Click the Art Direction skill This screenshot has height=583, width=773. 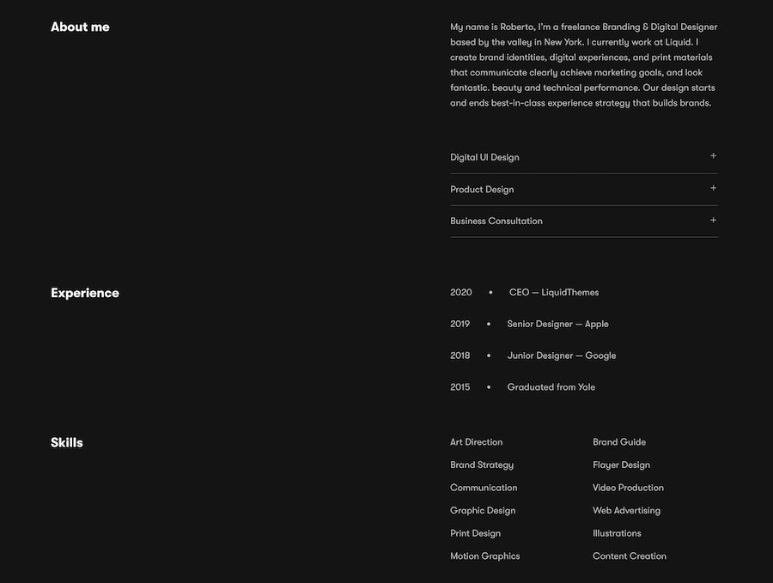[476, 442]
